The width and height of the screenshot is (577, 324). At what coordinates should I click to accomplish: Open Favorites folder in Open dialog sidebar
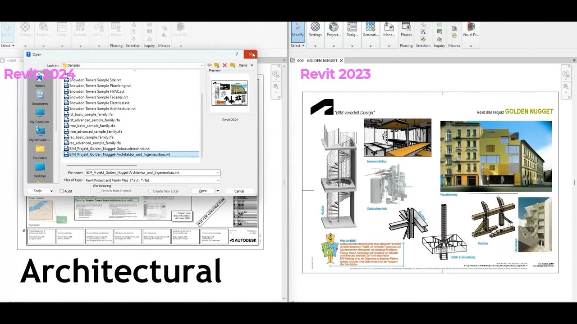coord(40,152)
